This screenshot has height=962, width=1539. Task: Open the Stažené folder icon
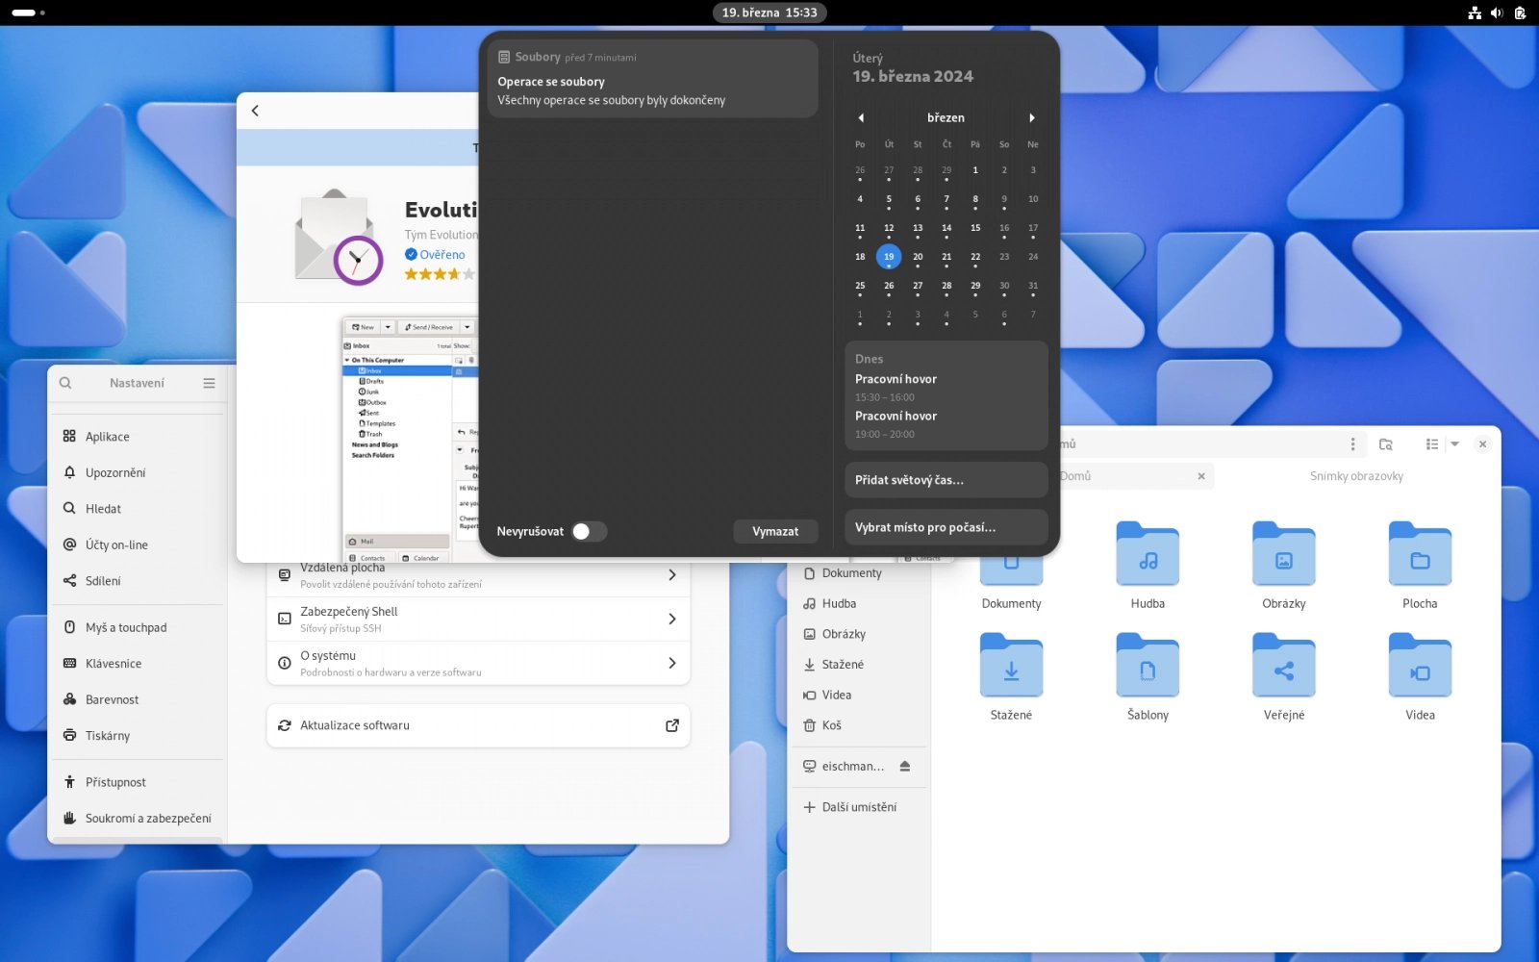coord(1011,665)
